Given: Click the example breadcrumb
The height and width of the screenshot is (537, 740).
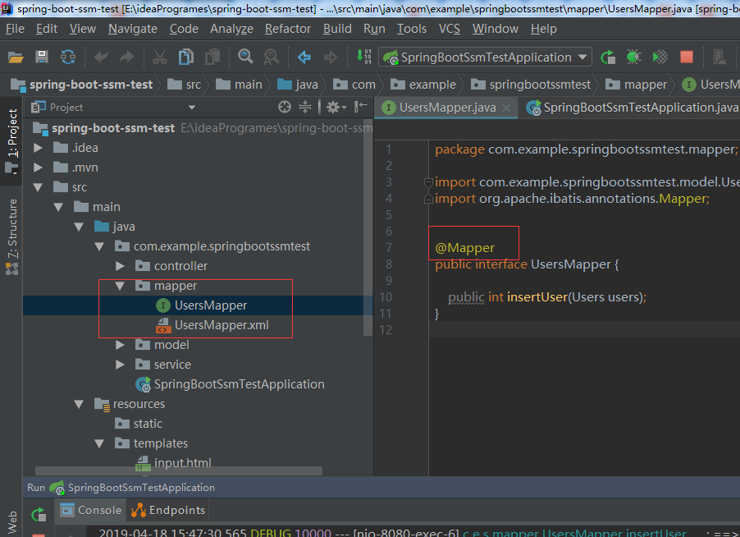Looking at the screenshot, I should pos(423,85).
